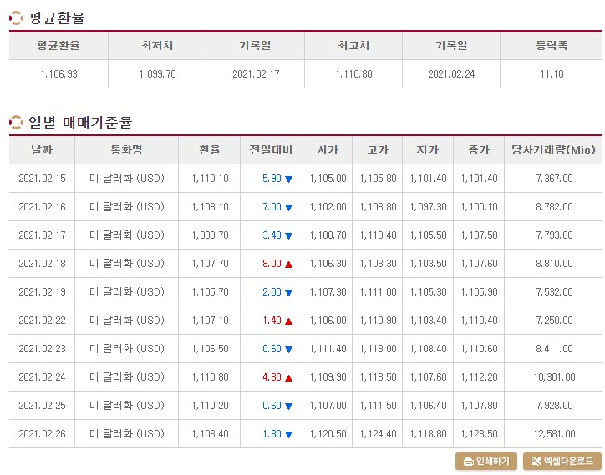Image resolution: width=605 pixels, height=475 pixels.
Task: Select the 통화명 column header
Action: (126, 150)
